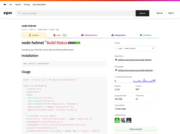Image resolution: width=180 pixels, height=134 pixels.
Task: Open the green pixel avatar collaborator
Action: [117, 120]
